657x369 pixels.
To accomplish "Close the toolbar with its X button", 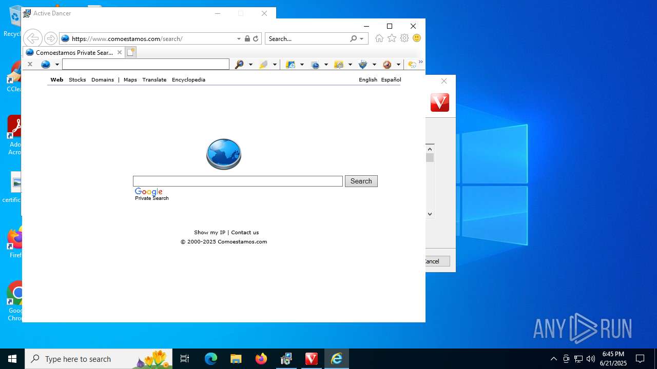I will pos(30,64).
